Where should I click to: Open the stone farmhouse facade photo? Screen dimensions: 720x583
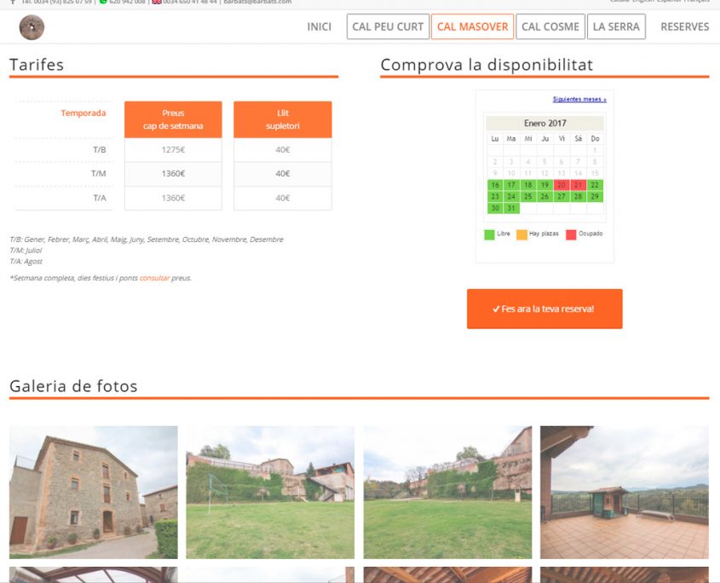pos(93,492)
